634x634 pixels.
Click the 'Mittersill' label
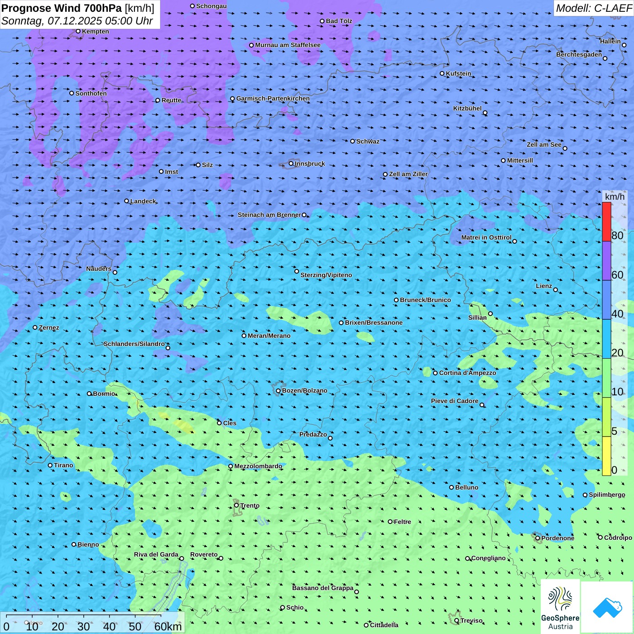tap(520, 160)
